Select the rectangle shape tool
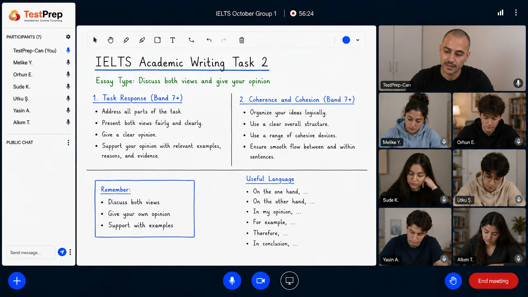Image resolution: width=528 pixels, height=297 pixels. coord(157,40)
